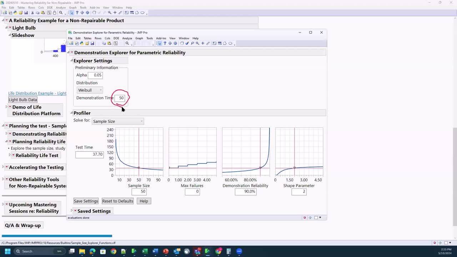Open the Analyze menu in Explorer window
This screenshot has width=457, height=257.
coord(127,38)
